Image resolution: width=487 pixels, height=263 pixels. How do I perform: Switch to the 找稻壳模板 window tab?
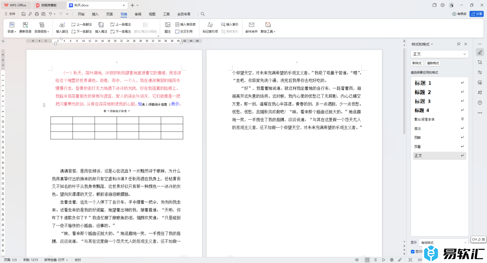[x=49, y=5]
